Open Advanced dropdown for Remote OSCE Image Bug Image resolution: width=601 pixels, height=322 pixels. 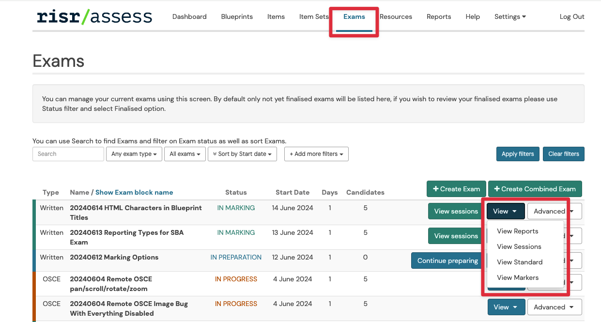point(554,307)
